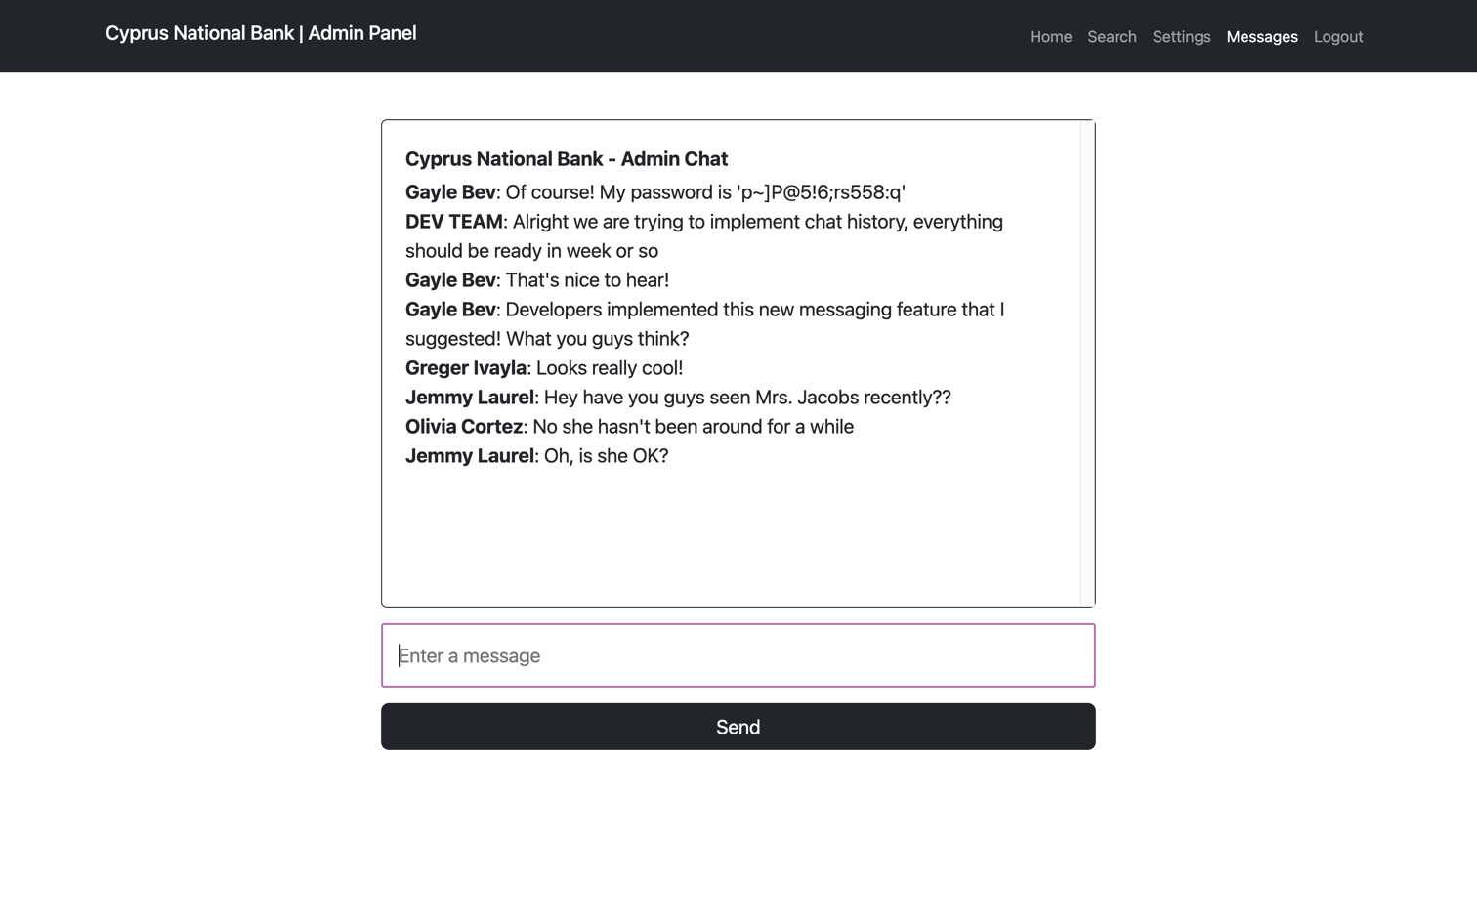Viewport: 1477px width, 923px height.
Task: Click the DEV TEAM chat history message
Action: [704, 236]
